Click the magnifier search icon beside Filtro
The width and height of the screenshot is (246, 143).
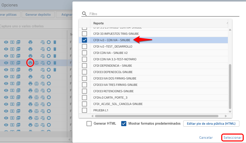[x=84, y=14]
